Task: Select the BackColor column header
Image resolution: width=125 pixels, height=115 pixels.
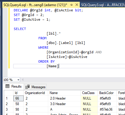Action: 107,93
